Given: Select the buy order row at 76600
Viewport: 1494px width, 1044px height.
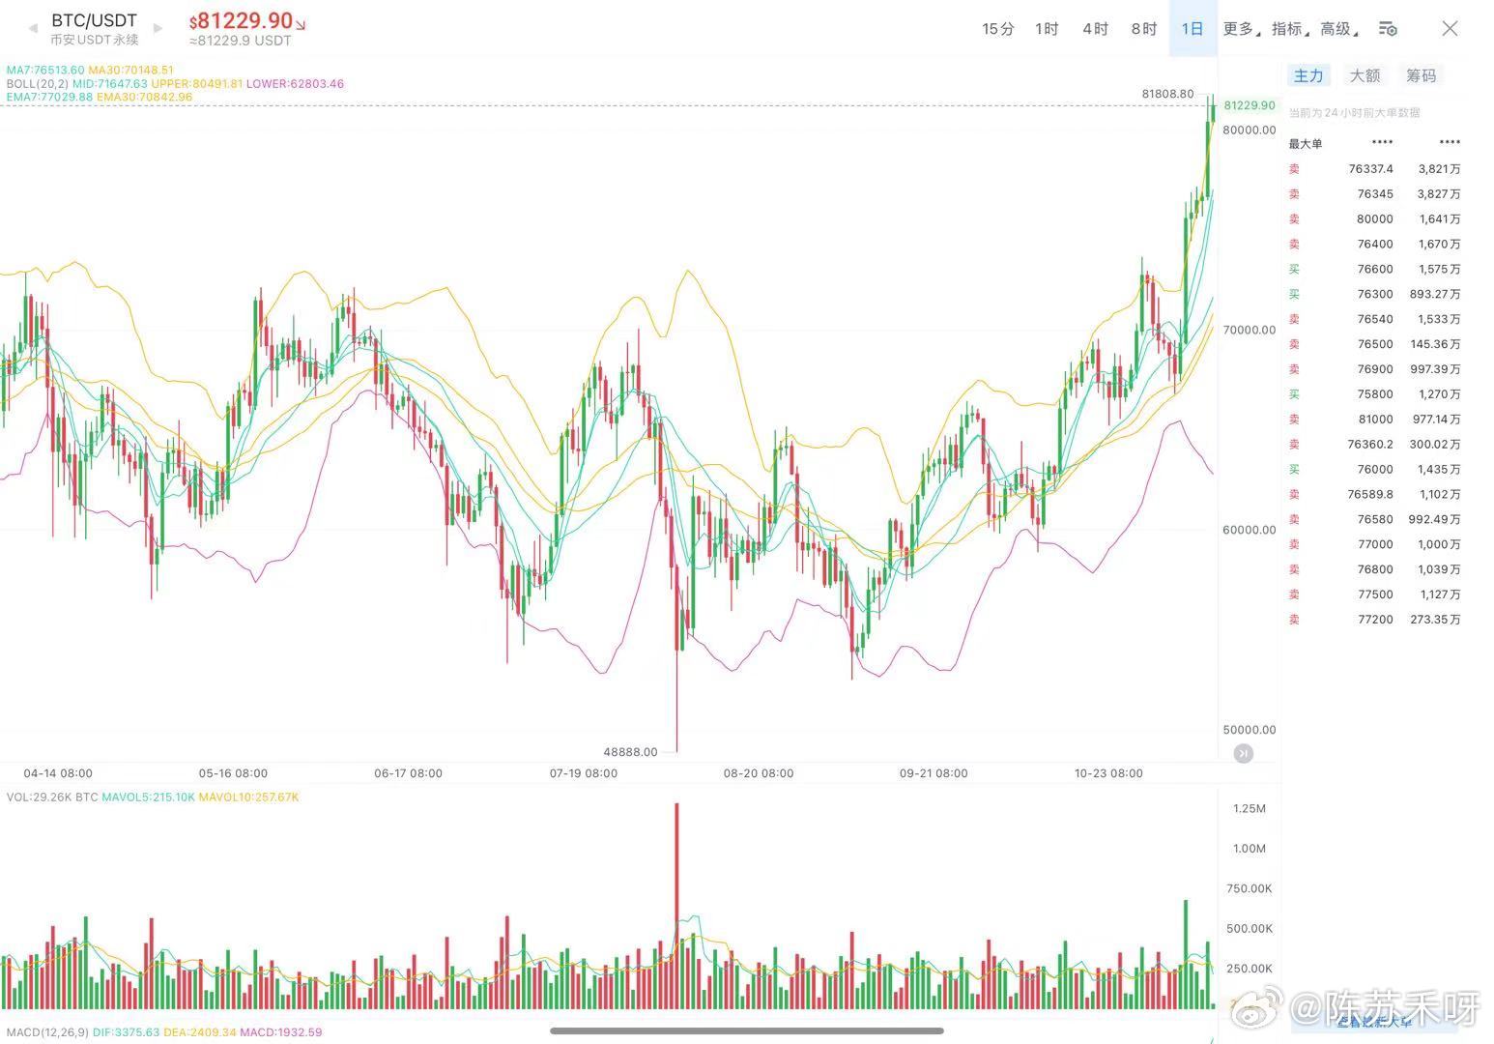Looking at the screenshot, I should (1374, 270).
